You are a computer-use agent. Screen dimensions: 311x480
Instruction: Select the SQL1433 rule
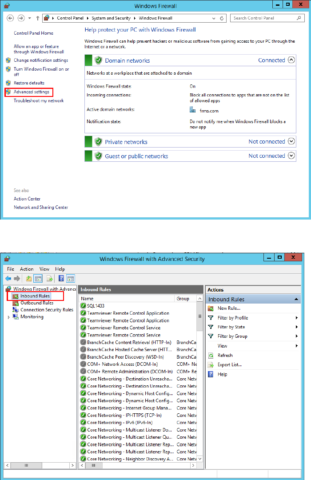click(96, 306)
